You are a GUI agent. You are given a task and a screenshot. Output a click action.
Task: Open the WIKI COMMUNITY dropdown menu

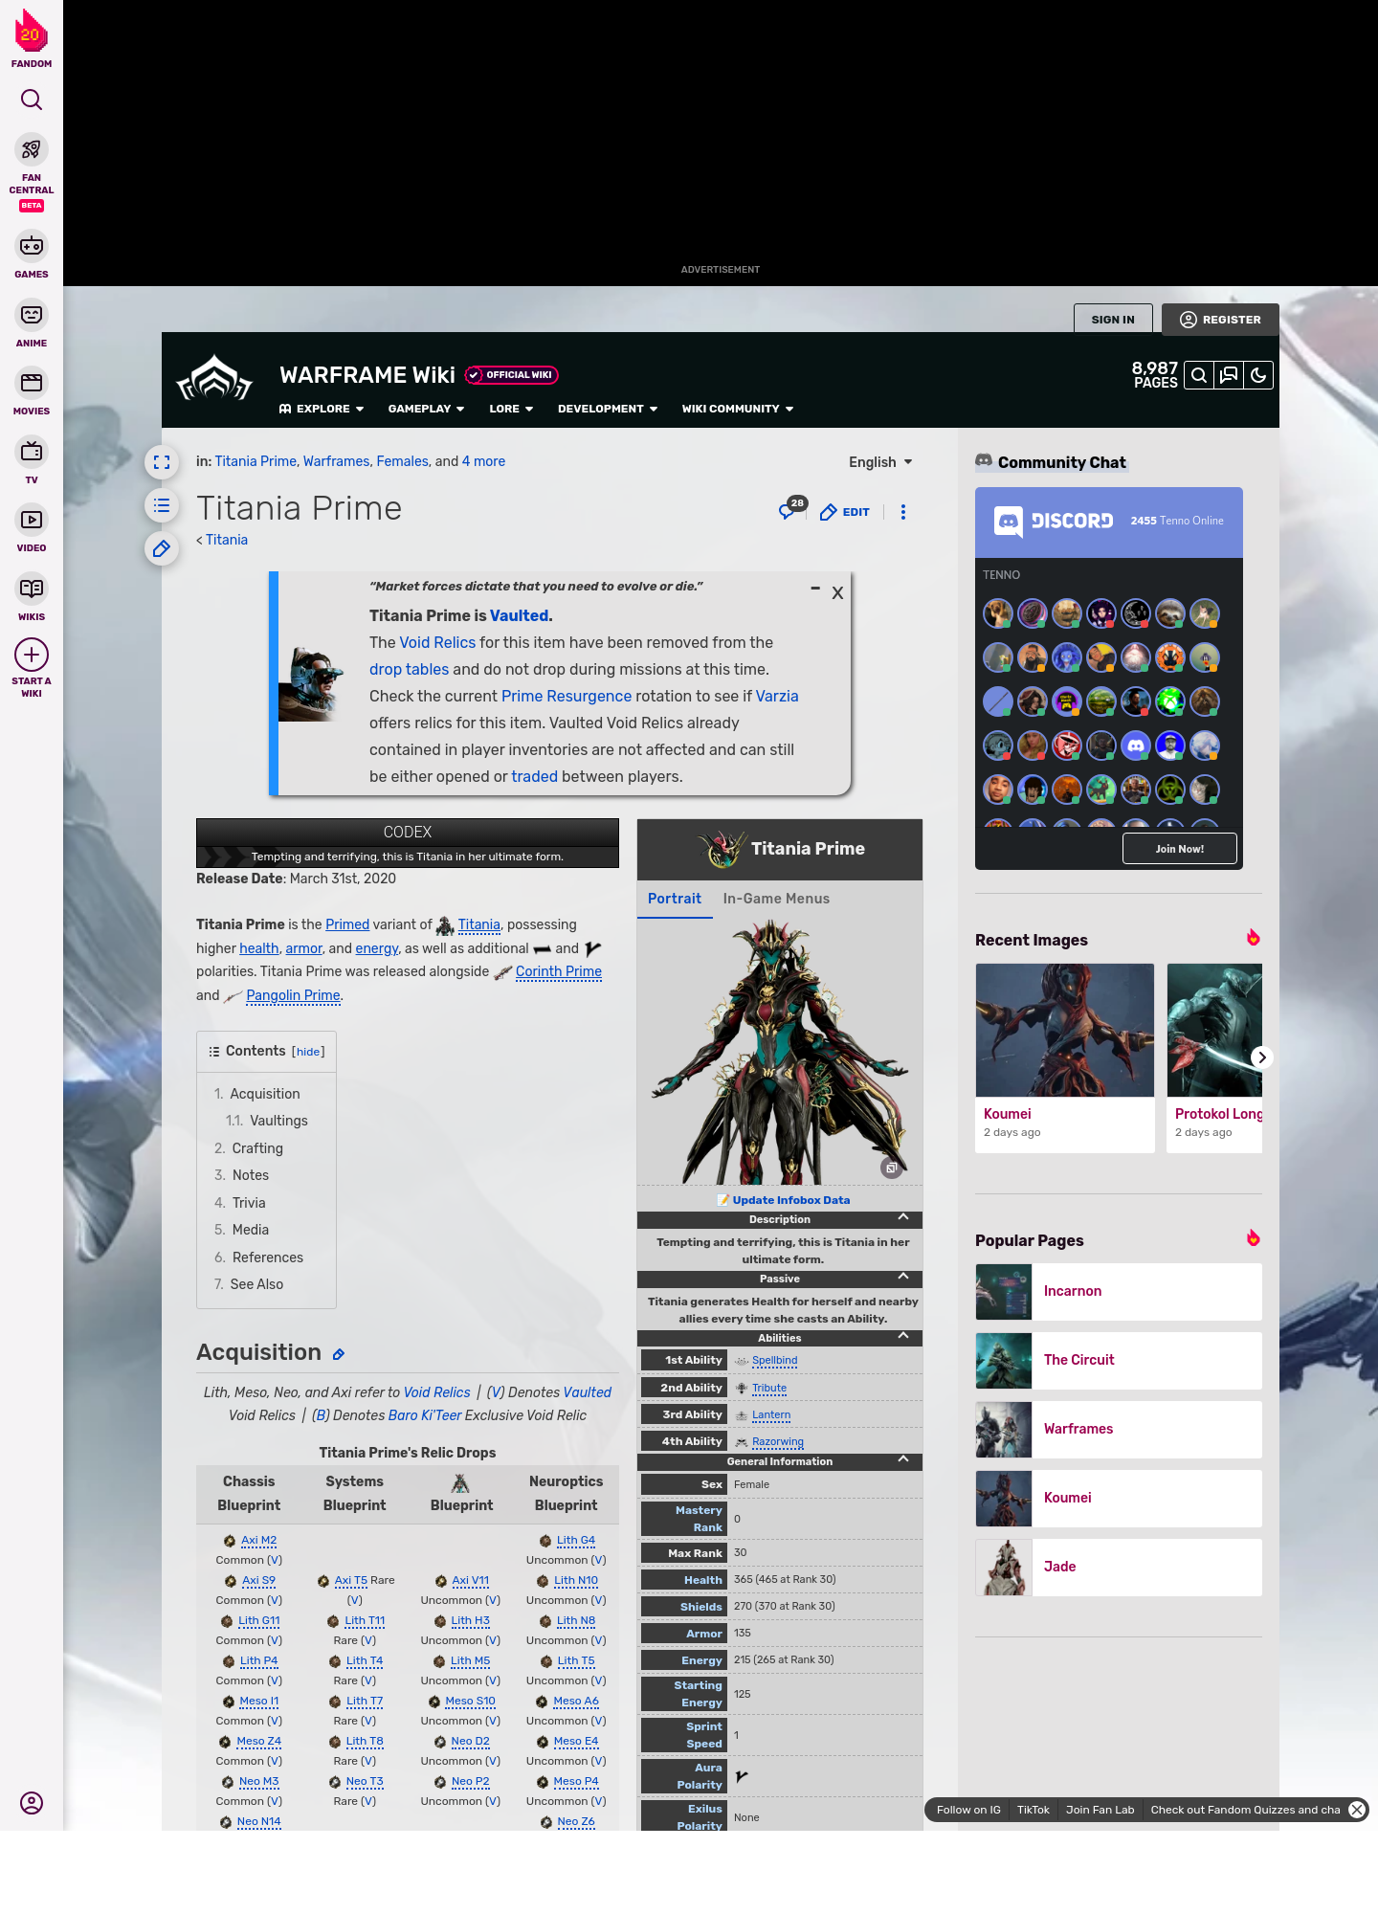738,409
